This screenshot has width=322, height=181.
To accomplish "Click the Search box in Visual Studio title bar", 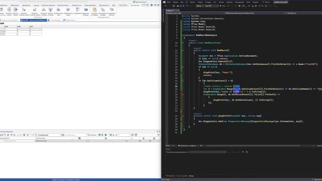I will pyautogui.click(x=266, y=2).
